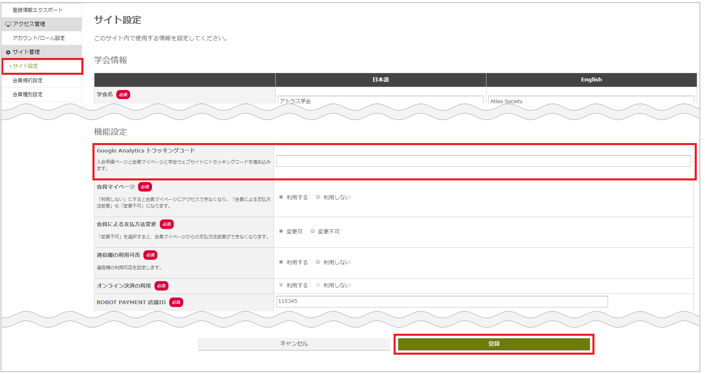Select 利用しない for 会員マイページ
This screenshot has height=374, width=705.
tap(318, 197)
